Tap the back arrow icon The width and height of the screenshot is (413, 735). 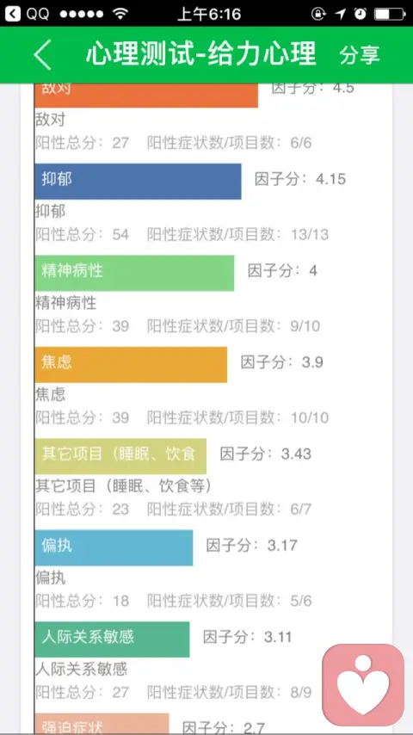tap(43, 55)
